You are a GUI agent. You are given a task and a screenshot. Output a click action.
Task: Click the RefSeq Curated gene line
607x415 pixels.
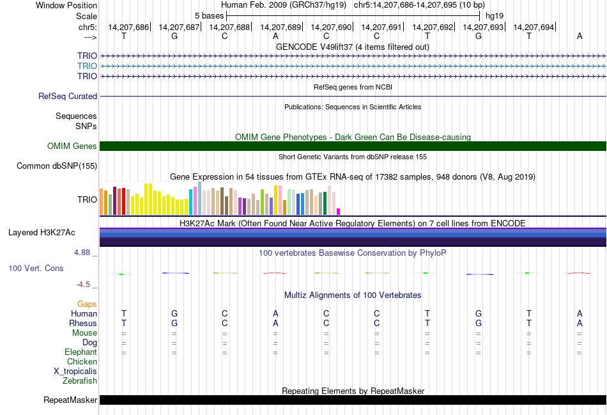pos(353,96)
